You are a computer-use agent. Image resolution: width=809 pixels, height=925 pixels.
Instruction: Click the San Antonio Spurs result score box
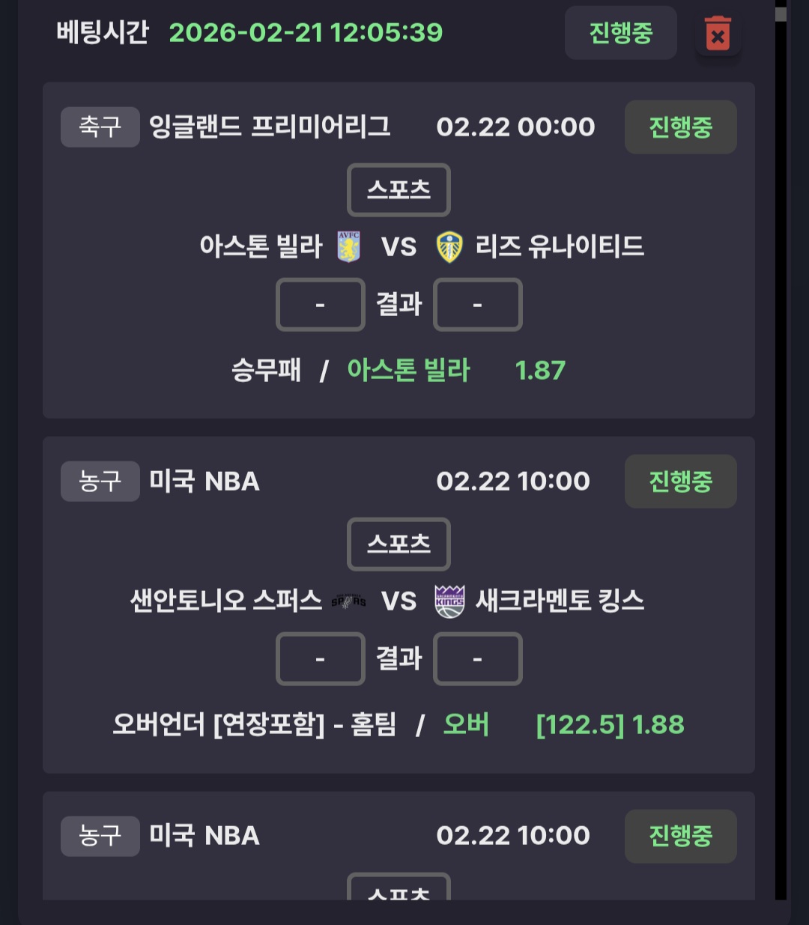click(x=320, y=659)
